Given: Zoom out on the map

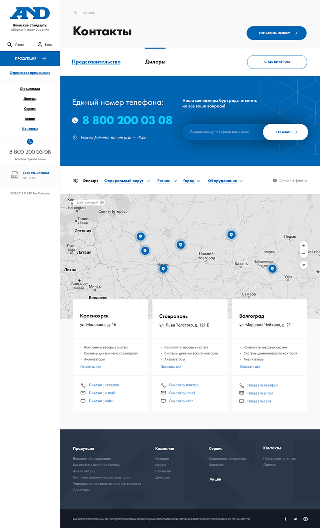Looking at the screenshot, I should 304,254.
